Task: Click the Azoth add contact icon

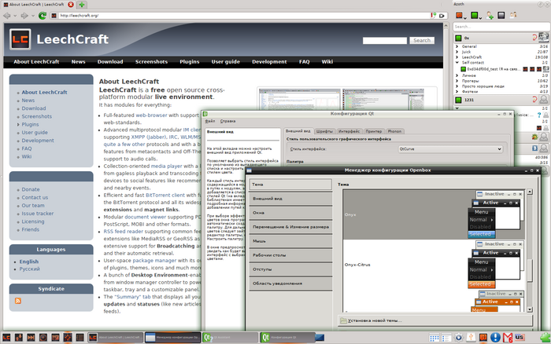Action: point(490,15)
